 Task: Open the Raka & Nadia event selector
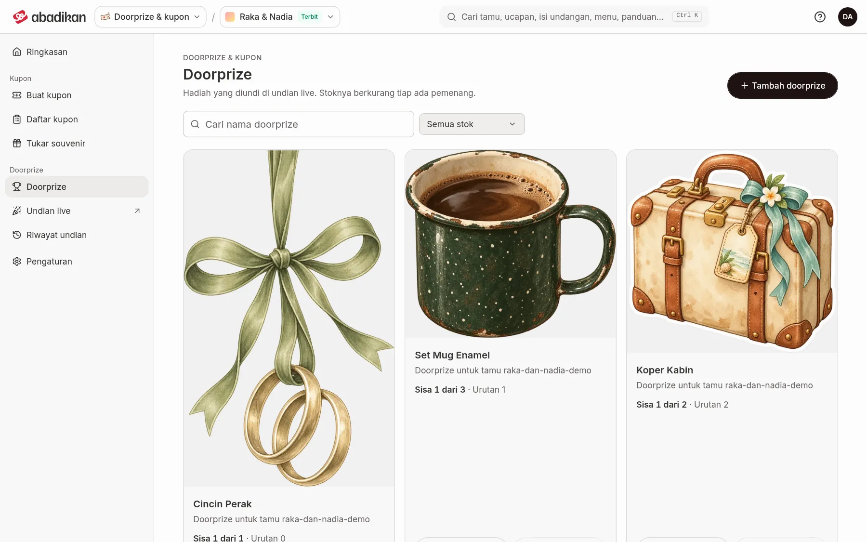tap(280, 17)
